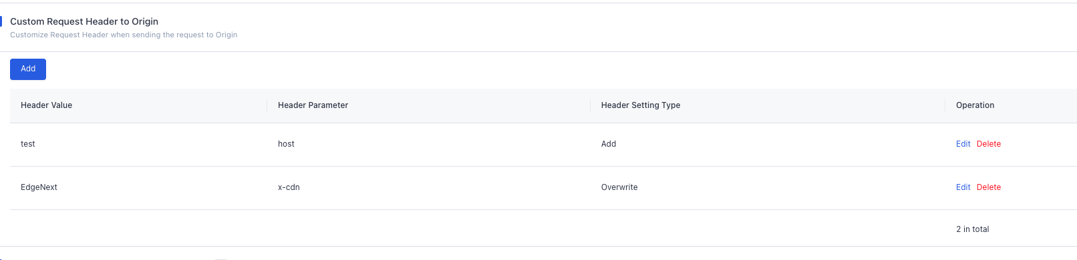The width and height of the screenshot is (1077, 260).
Task: Click the test header value cell
Action: click(138, 145)
